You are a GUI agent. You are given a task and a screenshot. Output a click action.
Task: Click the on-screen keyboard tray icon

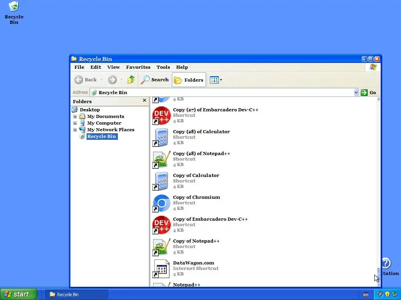pos(366,295)
